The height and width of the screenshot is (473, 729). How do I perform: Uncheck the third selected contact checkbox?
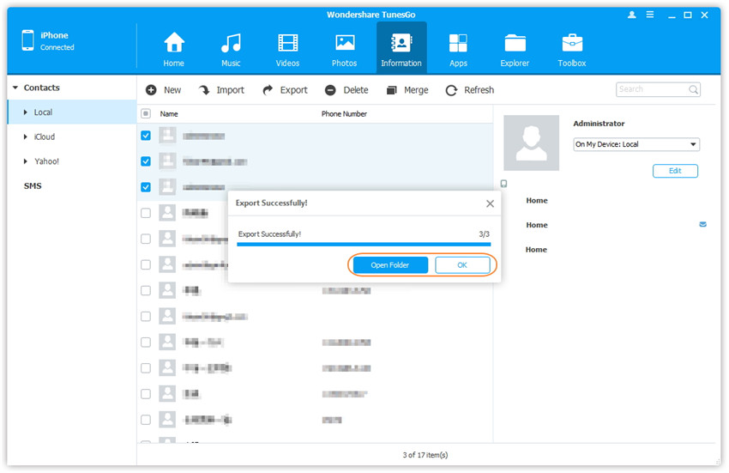click(146, 187)
